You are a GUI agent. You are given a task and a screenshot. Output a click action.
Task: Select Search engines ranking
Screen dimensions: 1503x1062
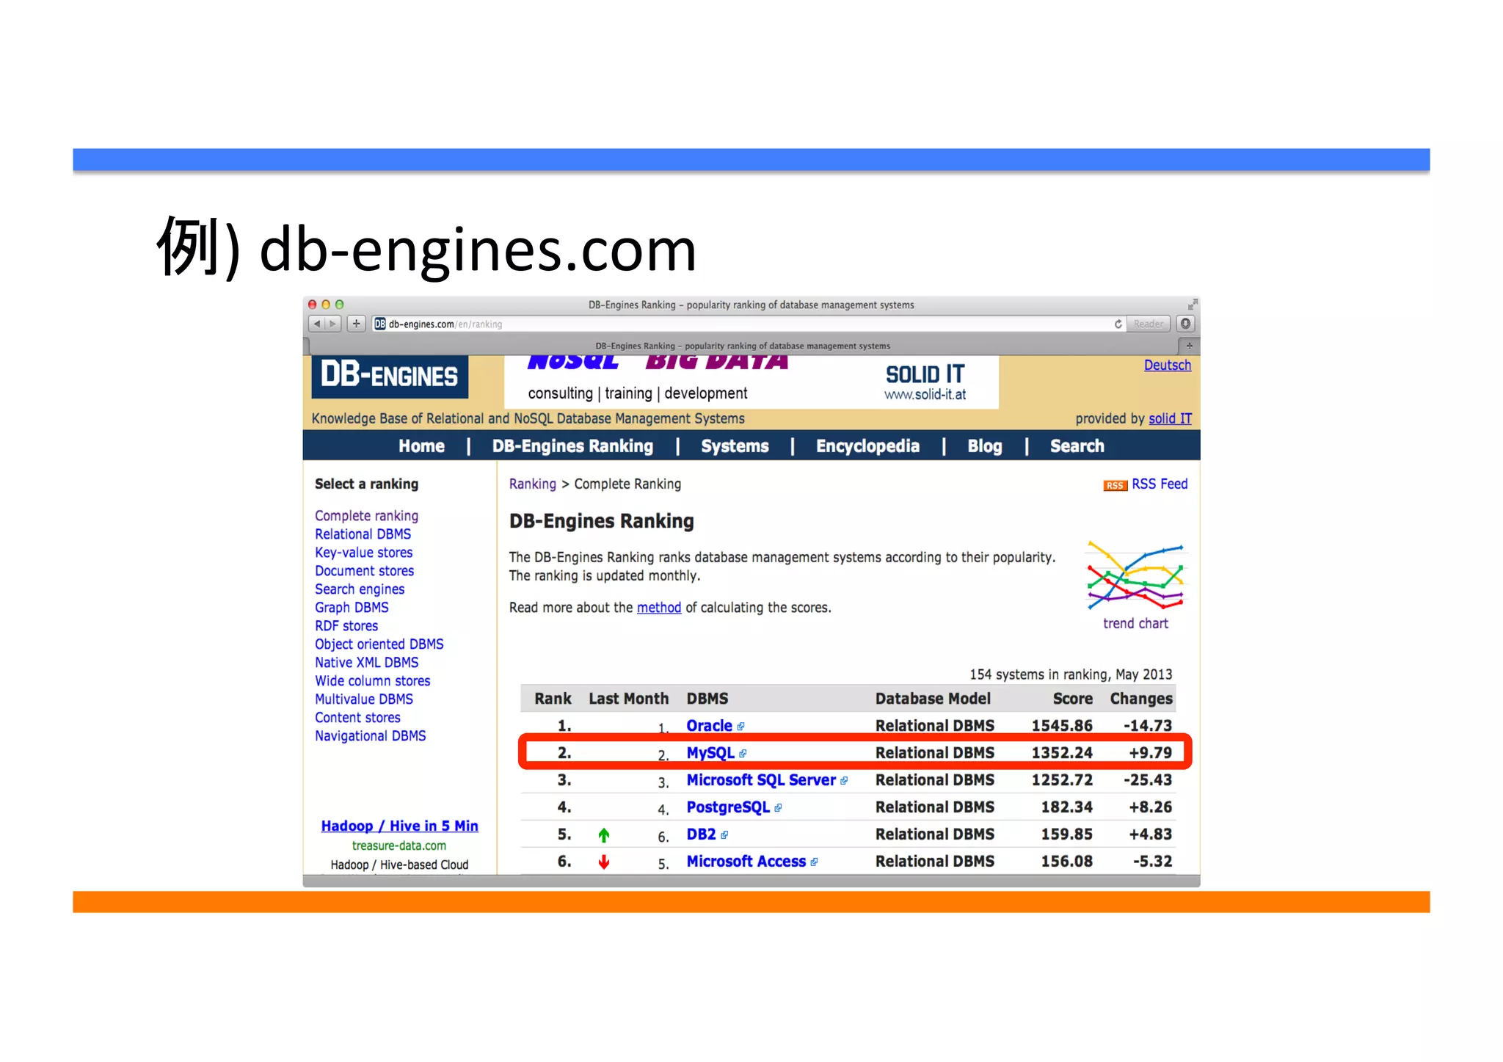click(360, 589)
